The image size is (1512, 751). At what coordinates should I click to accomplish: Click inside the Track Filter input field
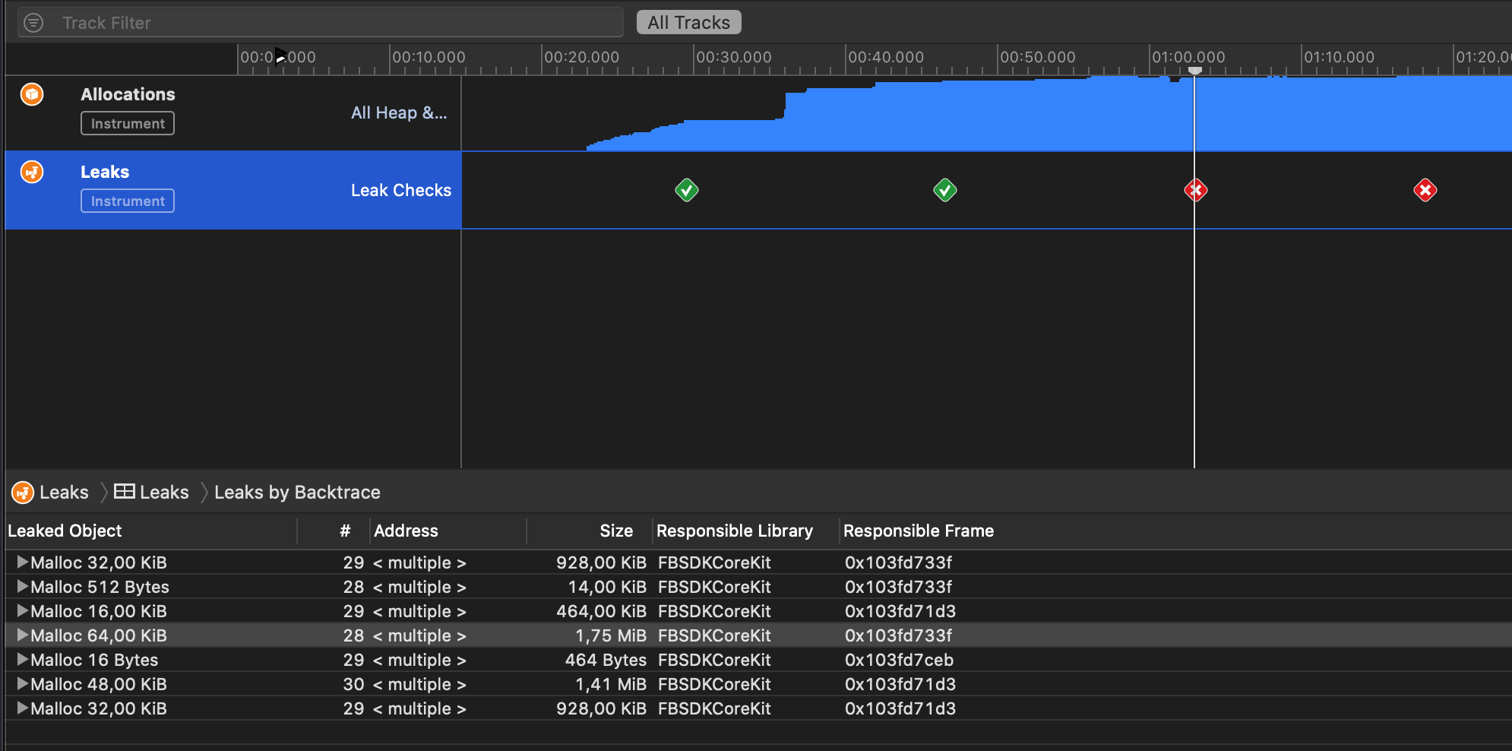click(304, 22)
